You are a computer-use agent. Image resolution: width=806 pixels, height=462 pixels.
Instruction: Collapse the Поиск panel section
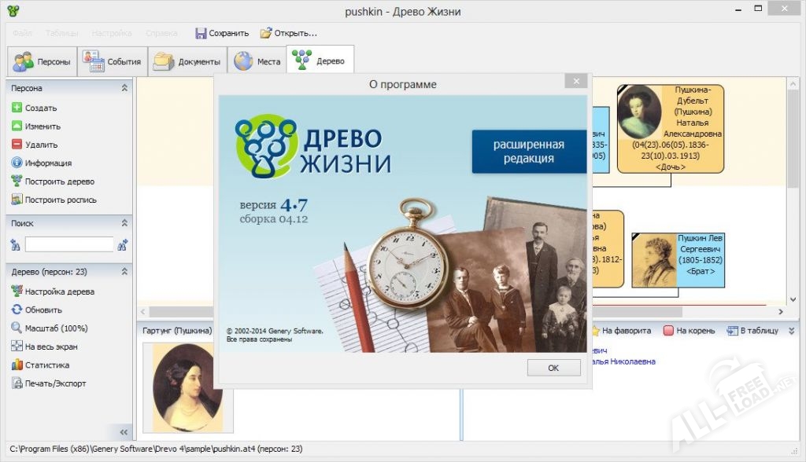(x=124, y=223)
